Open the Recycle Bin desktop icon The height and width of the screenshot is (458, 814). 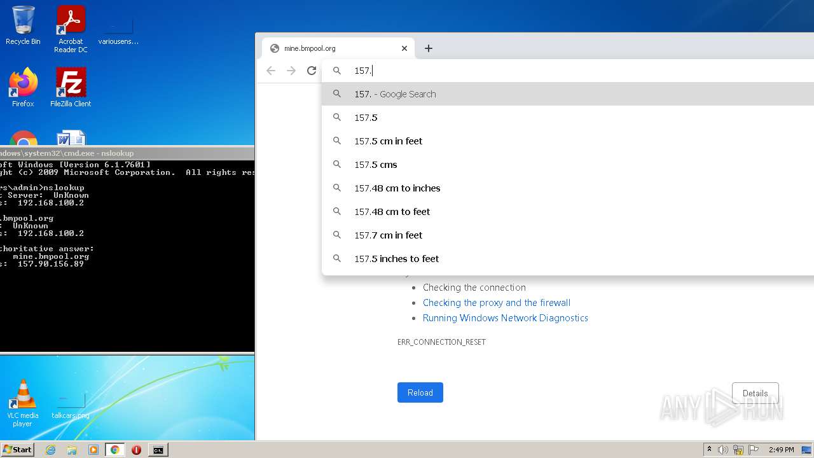click(x=23, y=26)
